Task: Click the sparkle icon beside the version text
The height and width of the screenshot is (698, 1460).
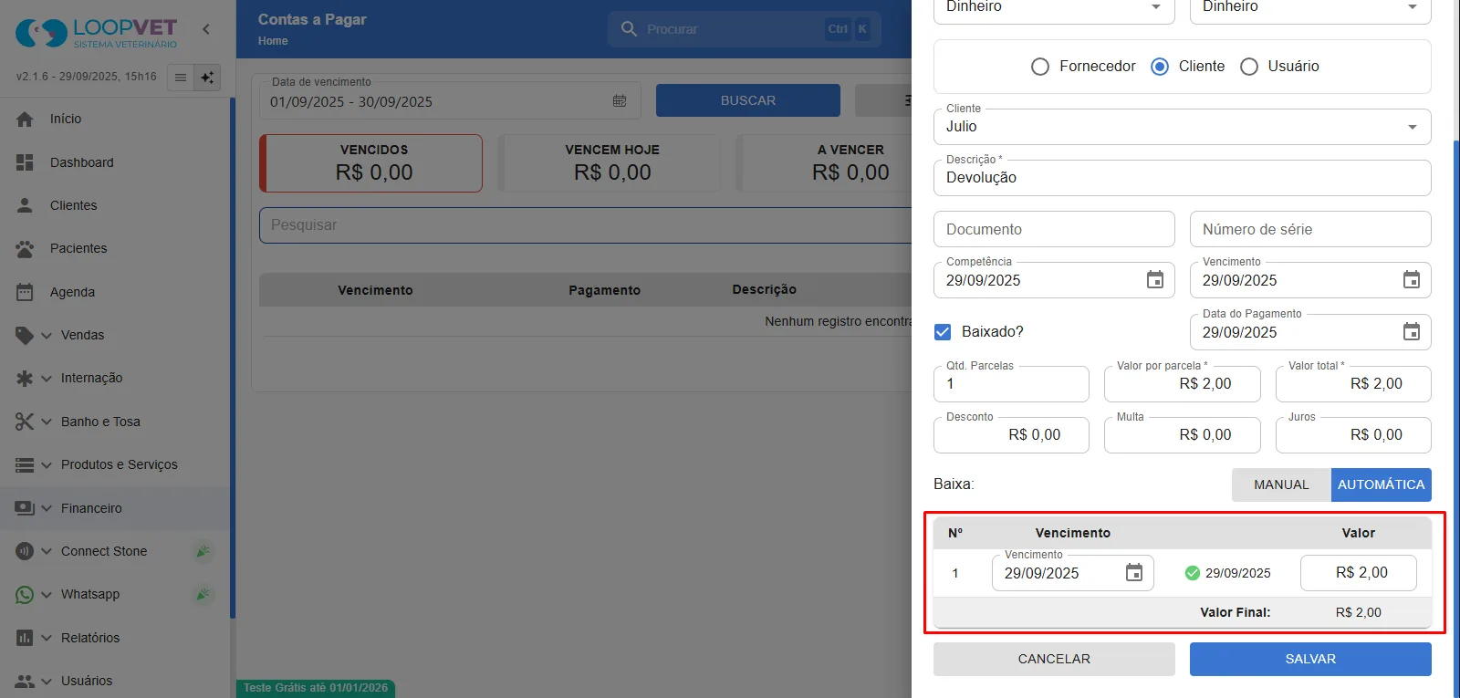Action: pos(207,78)
